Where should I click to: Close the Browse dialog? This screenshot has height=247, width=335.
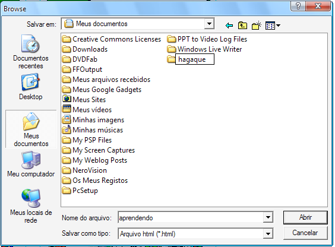(318, 6)
